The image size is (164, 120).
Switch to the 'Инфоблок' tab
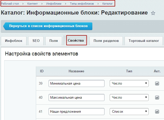click(x=14, y=41)
